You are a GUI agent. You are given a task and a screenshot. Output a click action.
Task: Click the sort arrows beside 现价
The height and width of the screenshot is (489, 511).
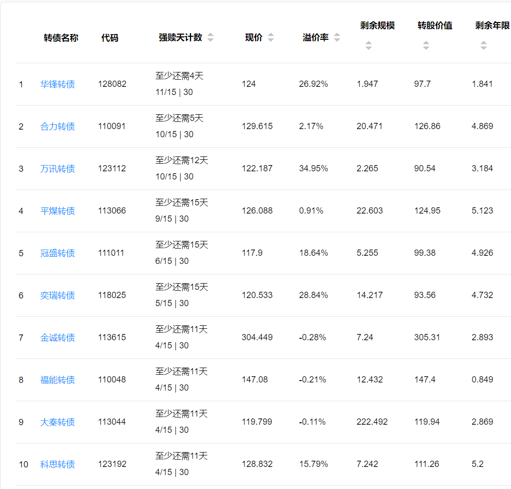point(271,38)
